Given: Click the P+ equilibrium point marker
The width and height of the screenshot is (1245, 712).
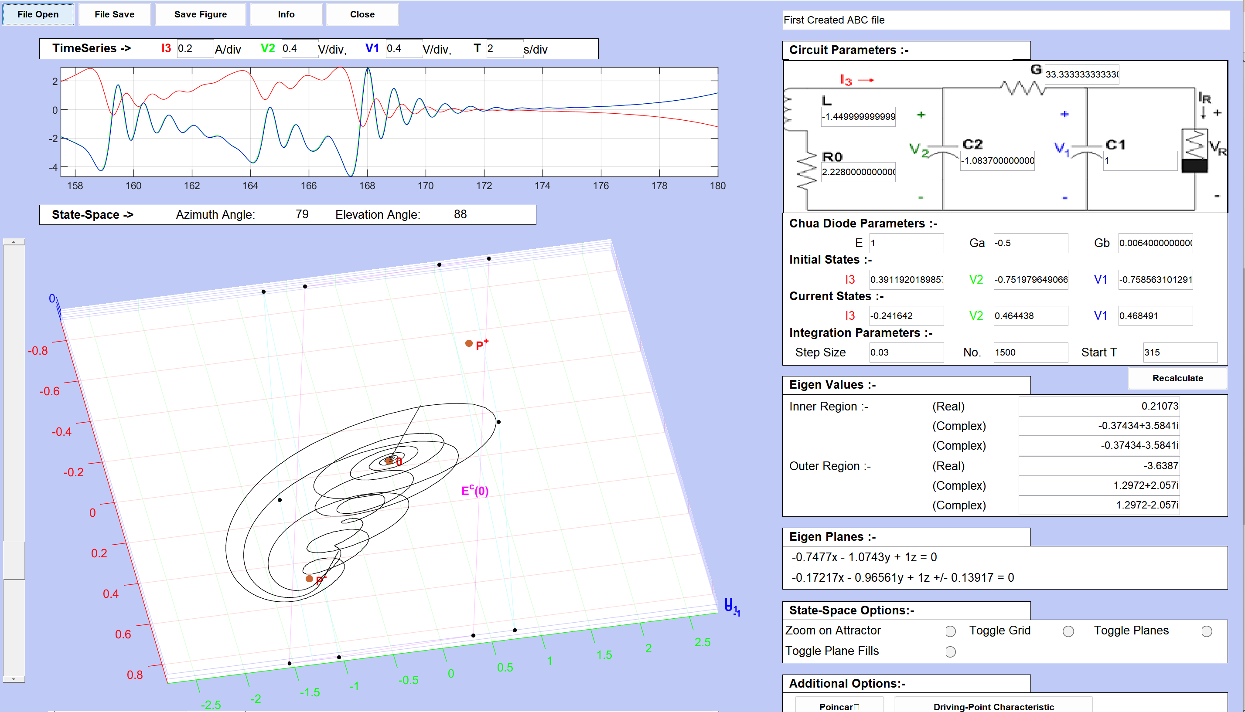Looking at the screenshot, I should [469, 343].
